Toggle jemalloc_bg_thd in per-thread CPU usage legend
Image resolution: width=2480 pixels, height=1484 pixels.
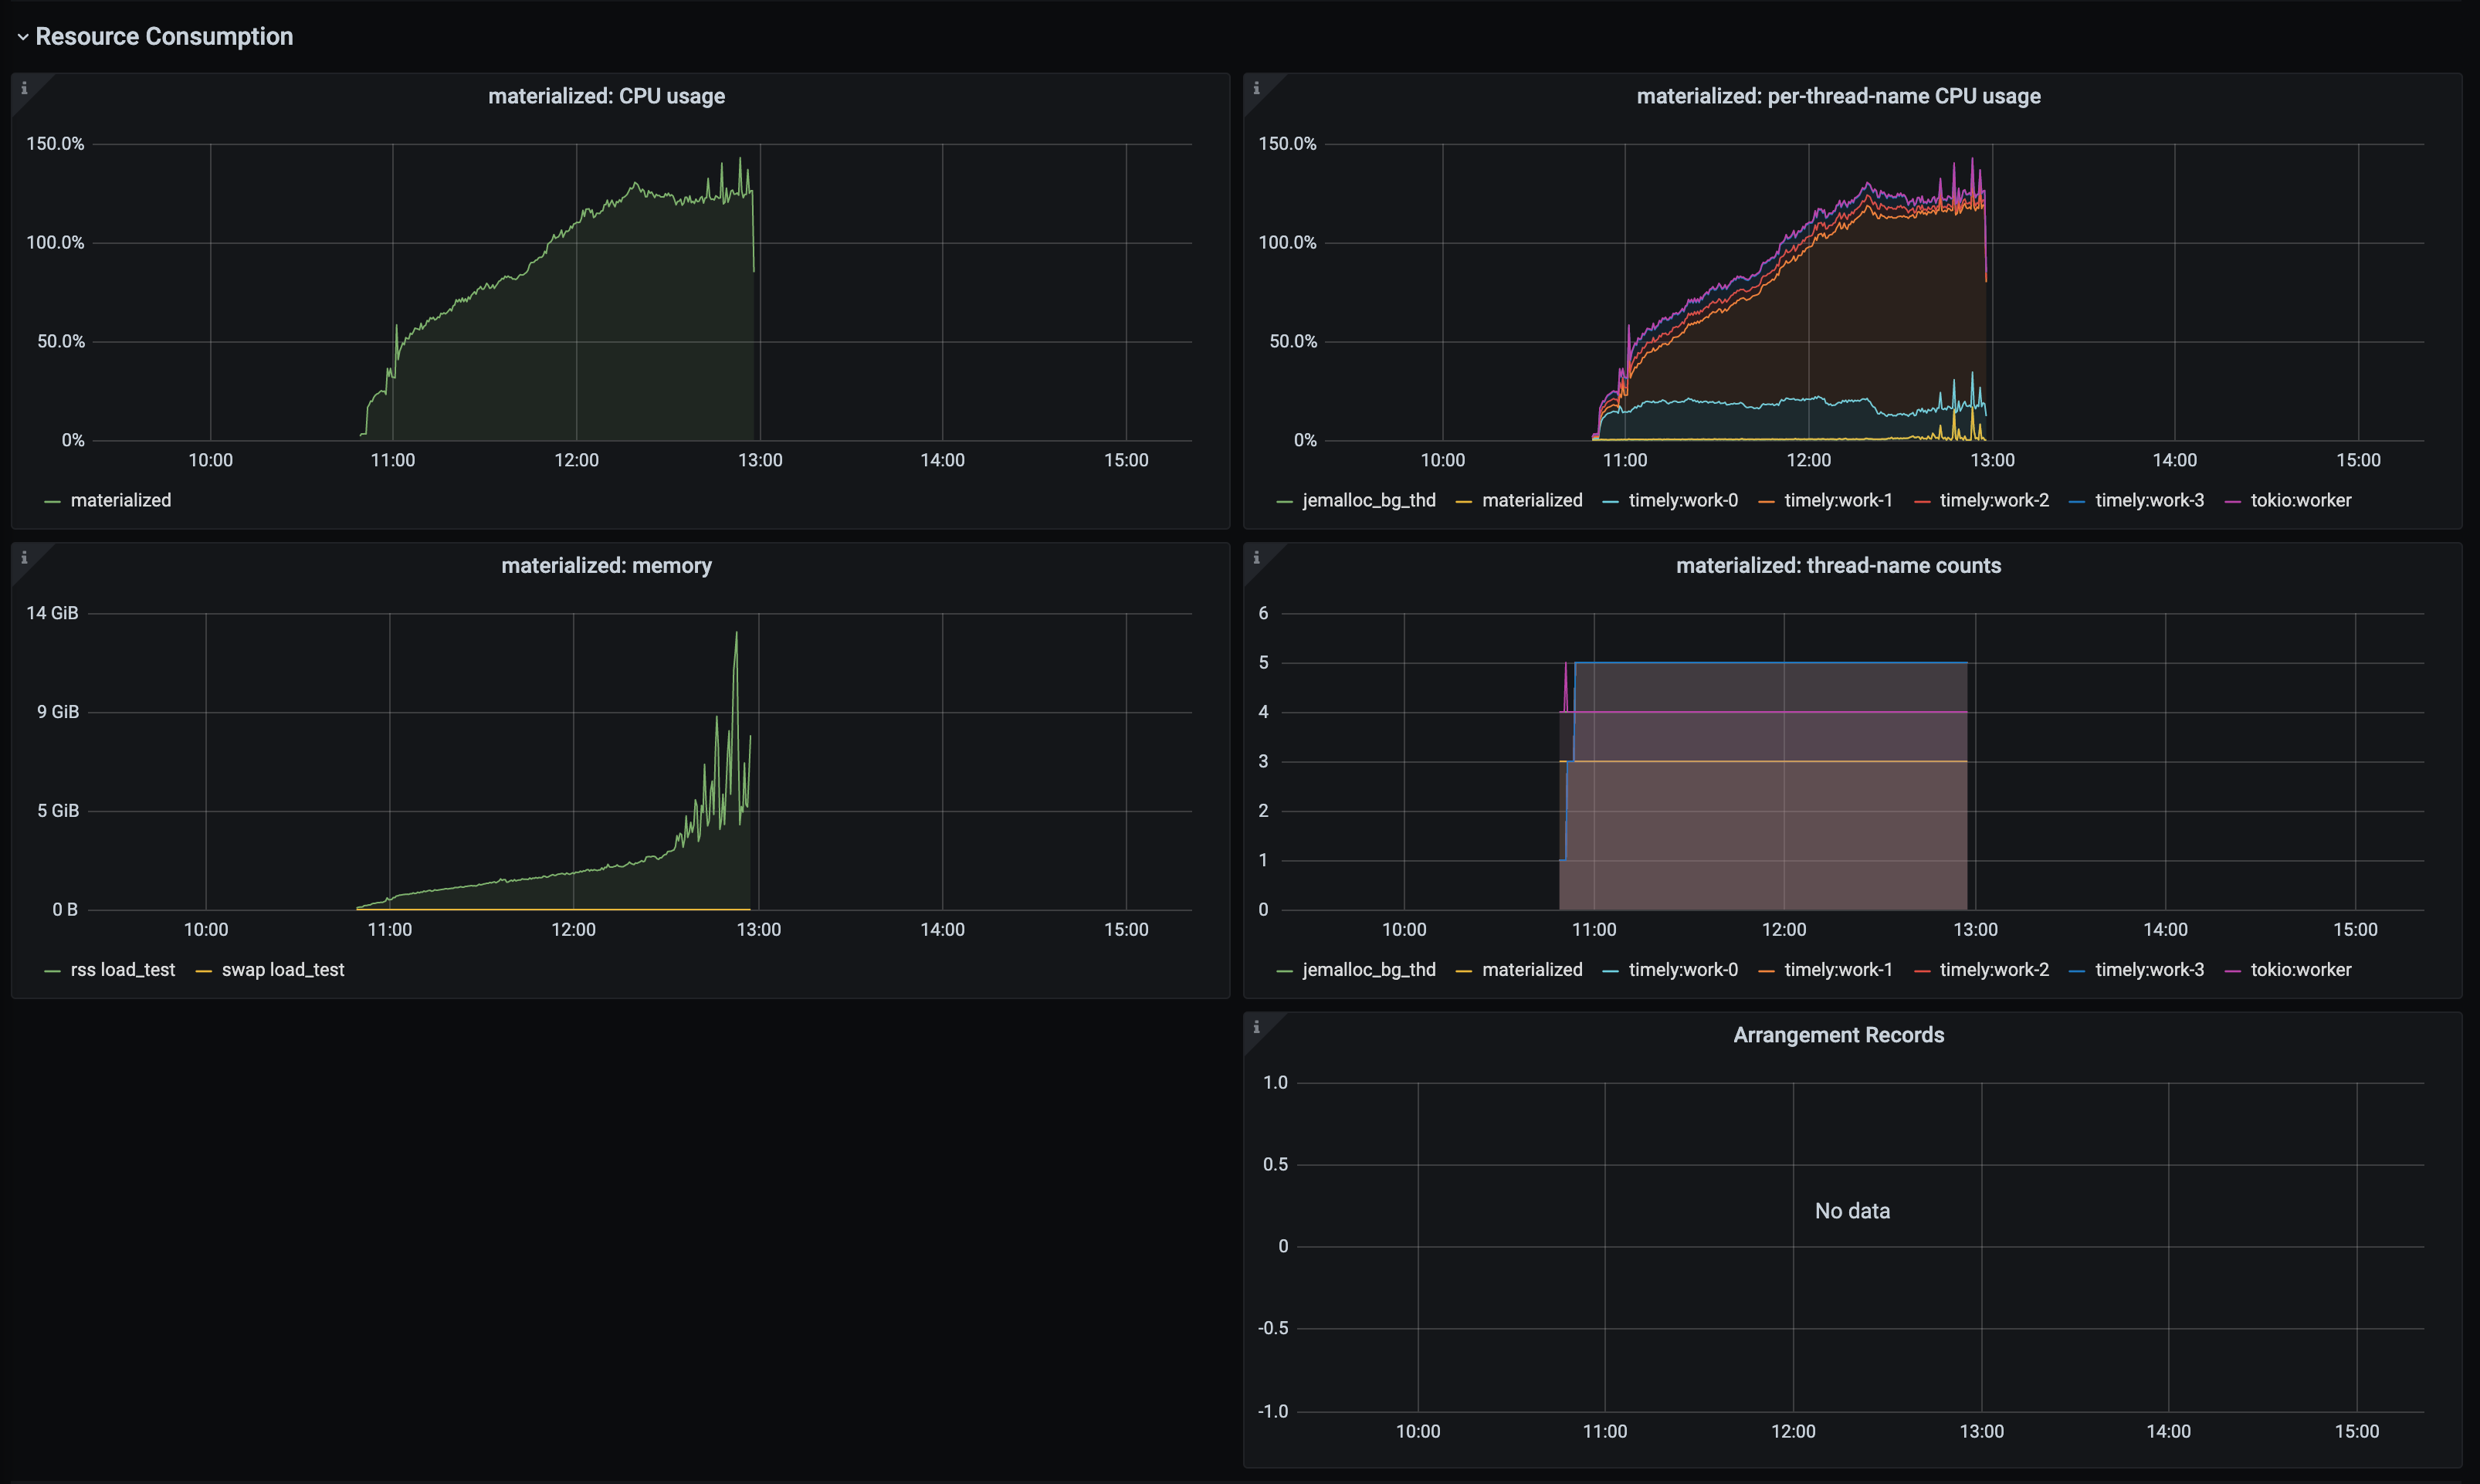(1369, 500)
